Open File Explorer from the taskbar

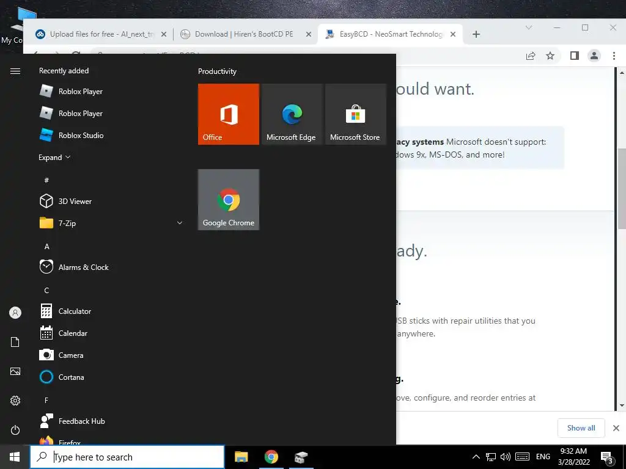241,457
